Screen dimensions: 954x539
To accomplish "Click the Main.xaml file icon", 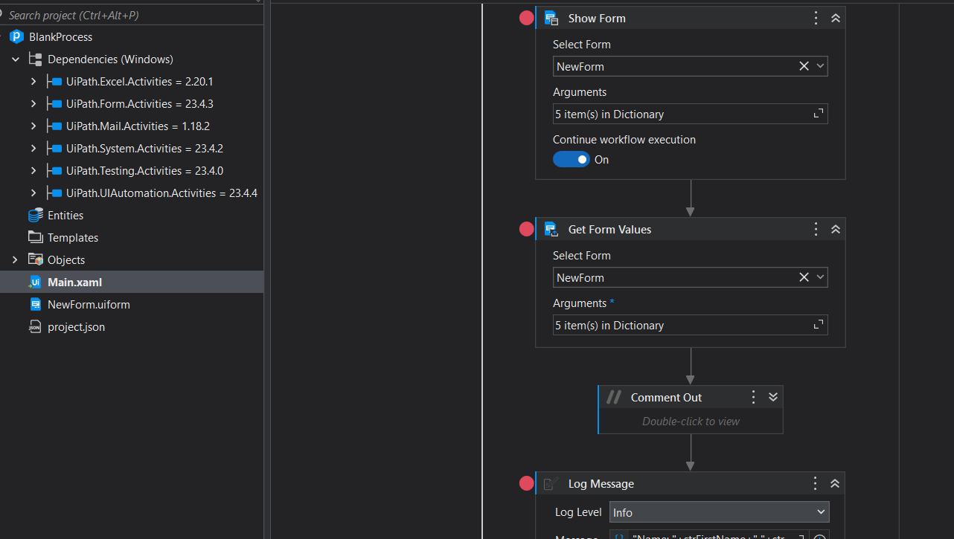I will pyautogui.click(x=35, y=283).
